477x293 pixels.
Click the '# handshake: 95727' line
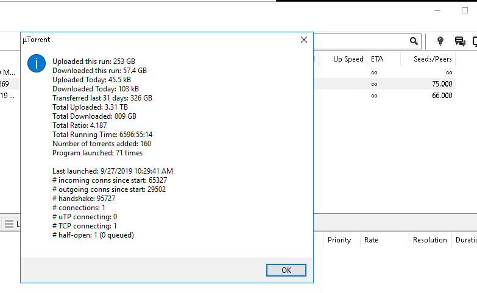[x=84, y=199]
